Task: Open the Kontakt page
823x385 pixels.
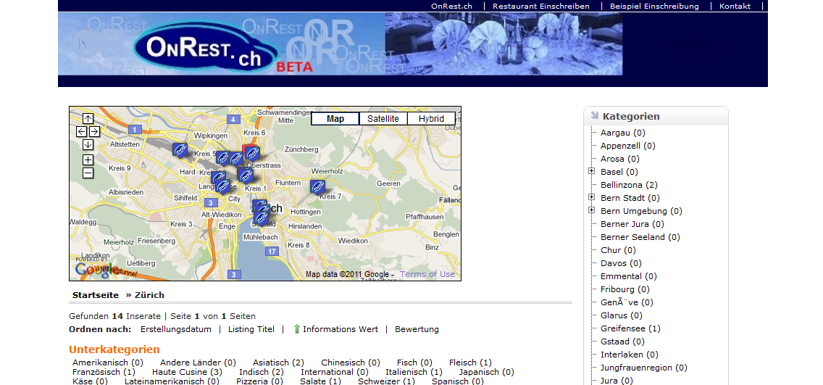Action: pyautogui.click(x=735, y=6)
